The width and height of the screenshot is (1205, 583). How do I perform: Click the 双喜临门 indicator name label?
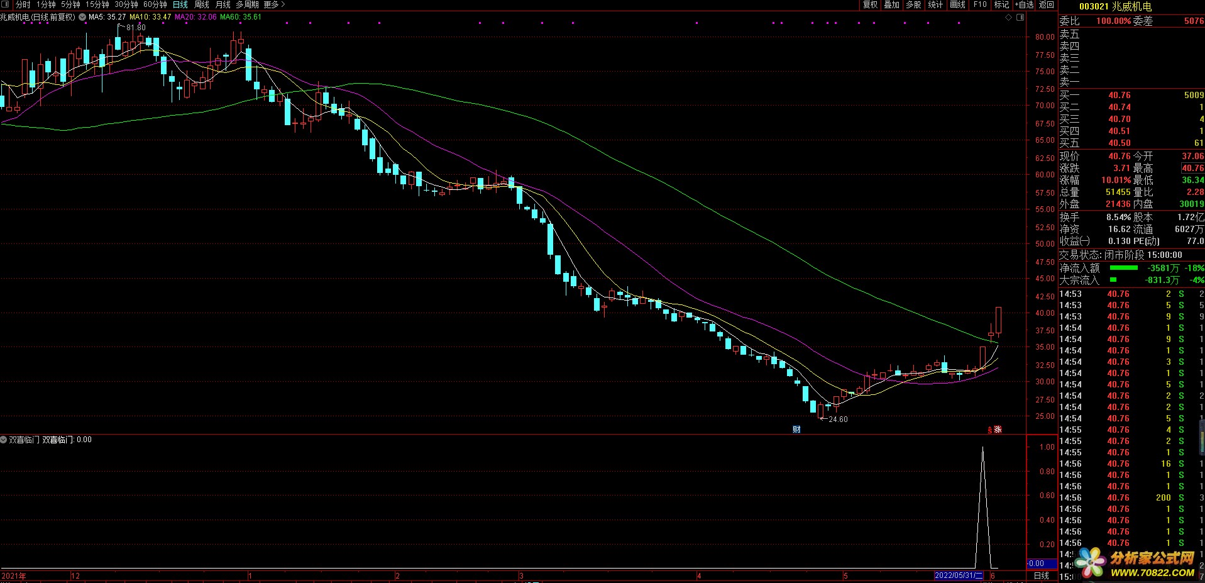[x=25, y=440]
